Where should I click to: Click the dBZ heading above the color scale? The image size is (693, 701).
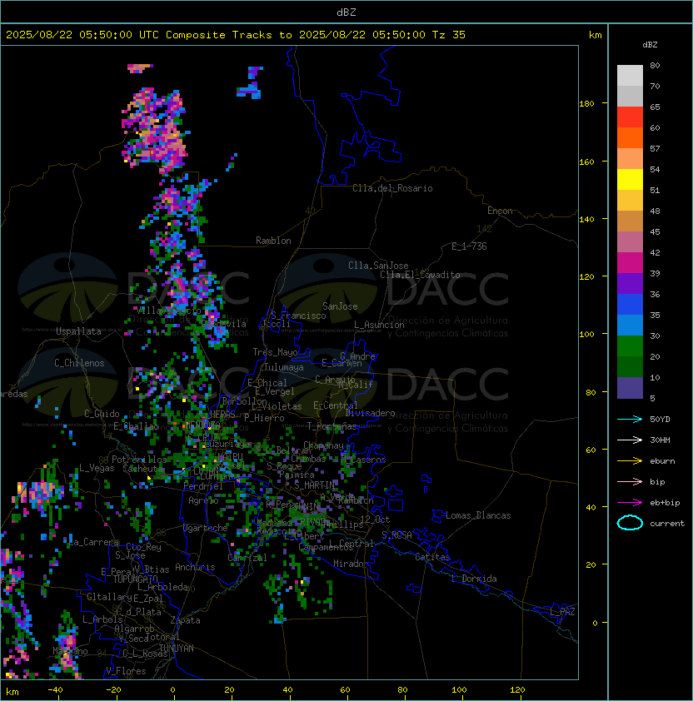650,45
